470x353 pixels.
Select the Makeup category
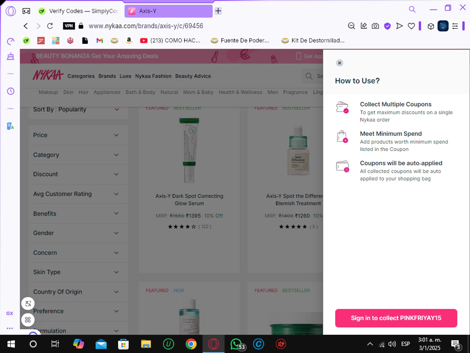48,92
